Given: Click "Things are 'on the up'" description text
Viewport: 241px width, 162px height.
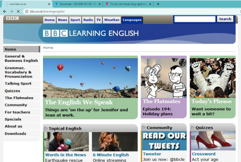Looking at the screenshot, I should pyautogui.click(x=86, y=113).
